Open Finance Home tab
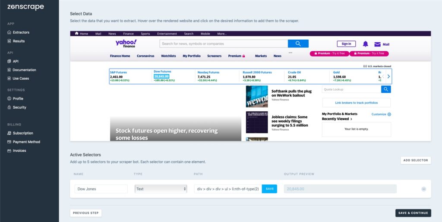 tap(120, 56)
